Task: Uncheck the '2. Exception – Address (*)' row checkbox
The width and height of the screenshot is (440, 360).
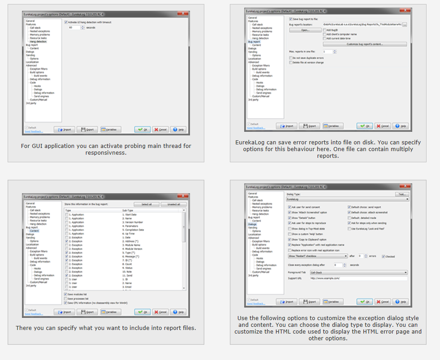Action: (x=67, y=241)
